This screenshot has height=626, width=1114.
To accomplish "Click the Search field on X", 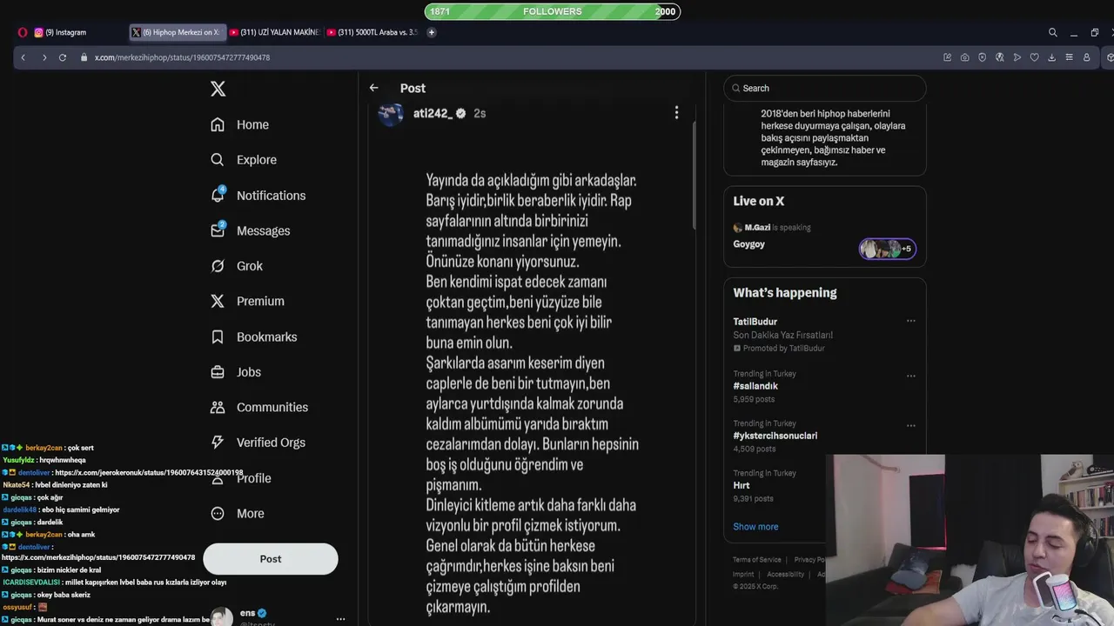I will click(x=825, y=88).
